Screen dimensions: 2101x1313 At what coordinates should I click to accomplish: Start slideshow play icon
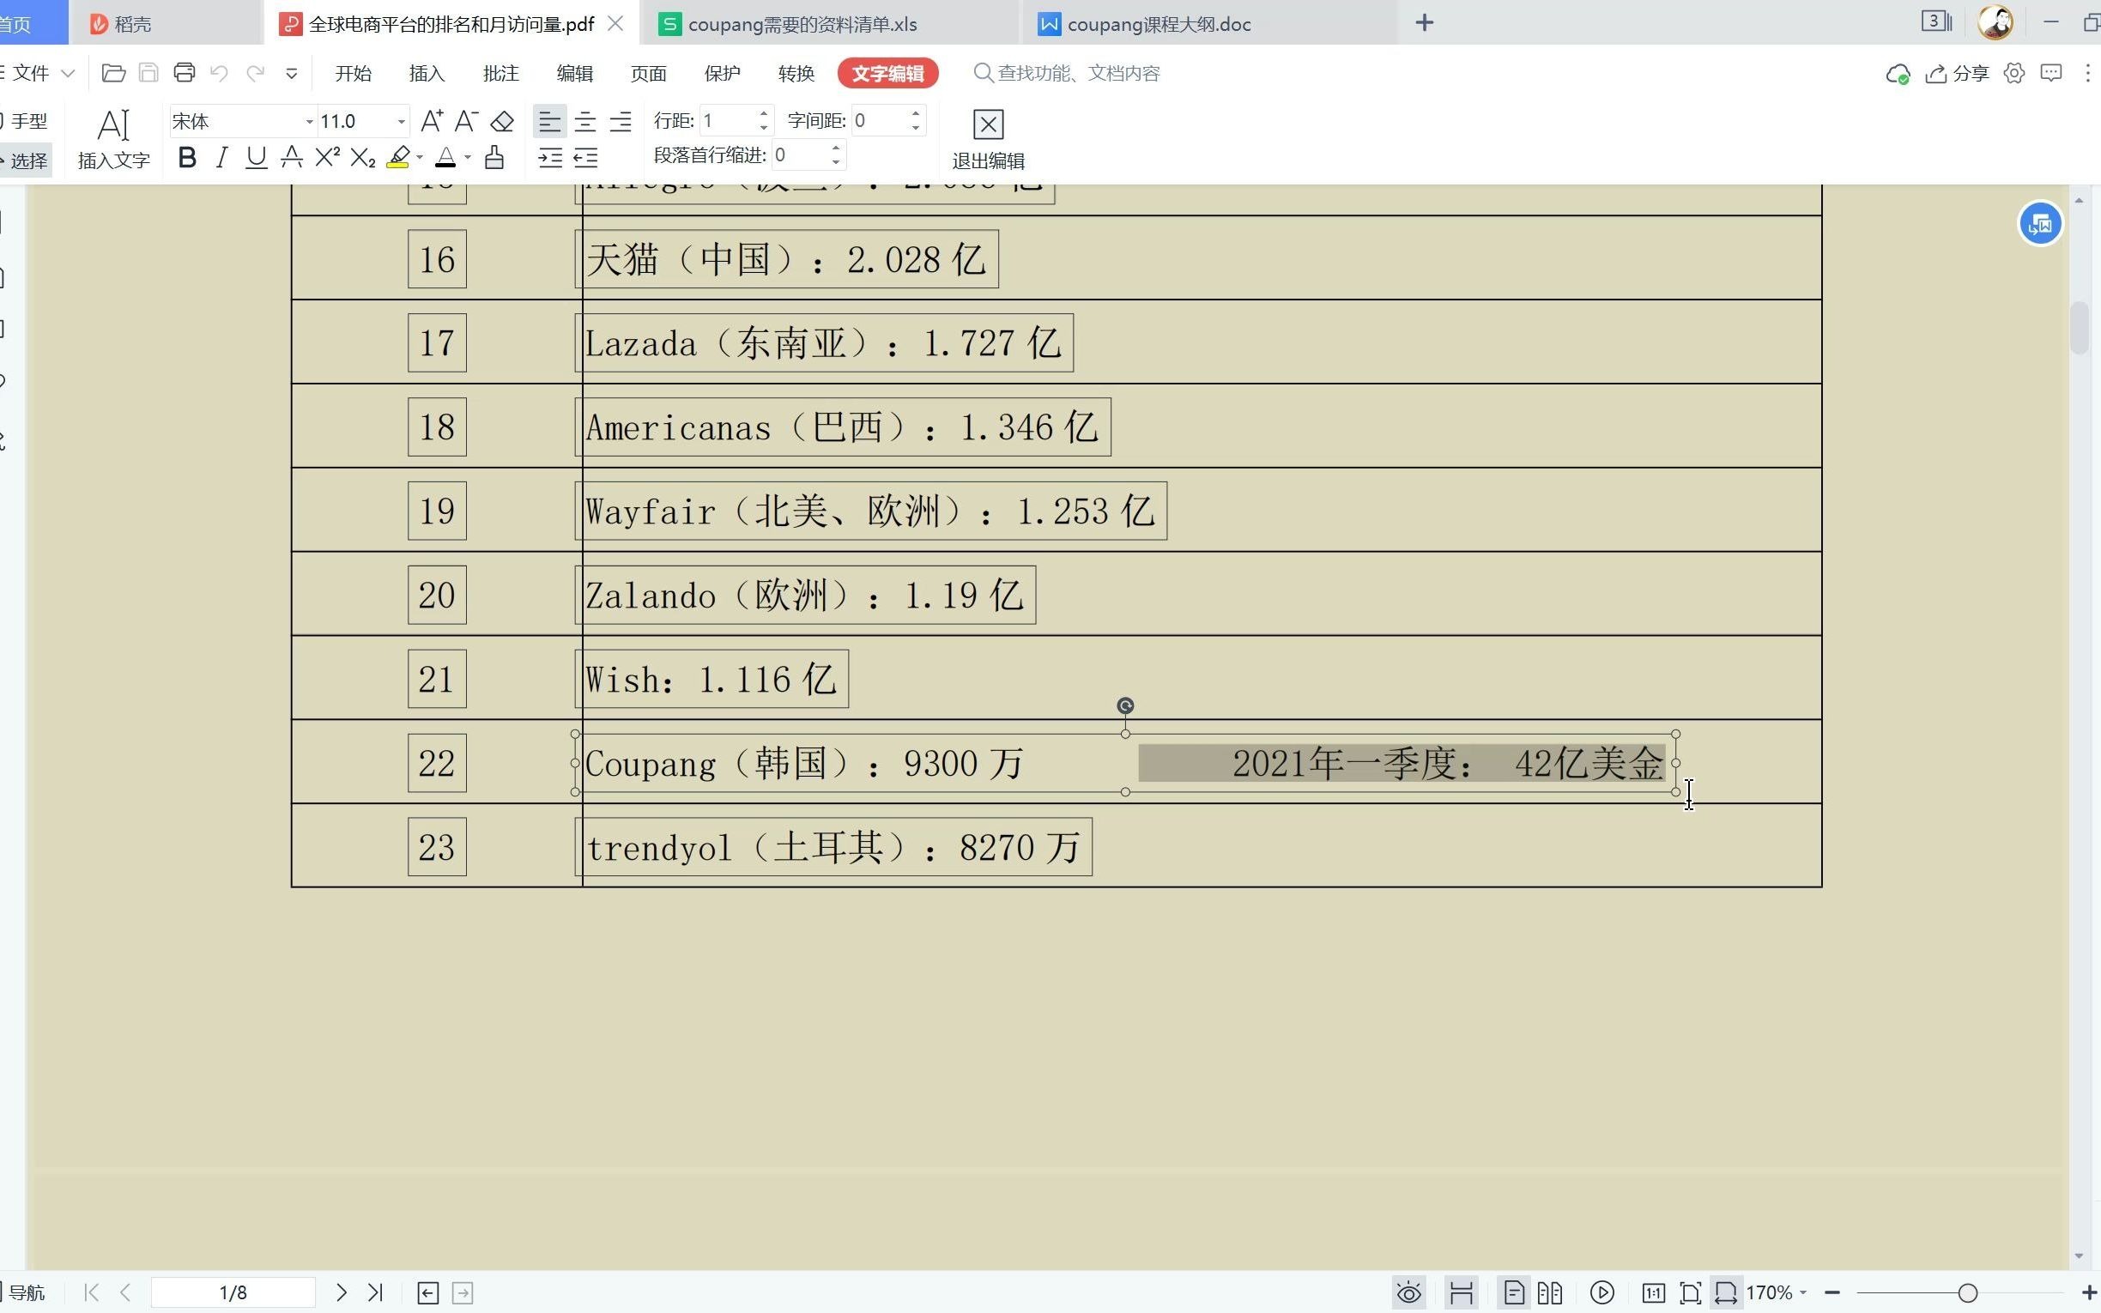pos(1601,1292)
